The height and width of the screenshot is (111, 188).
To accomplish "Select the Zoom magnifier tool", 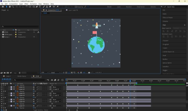I will [x=13, y=7].
